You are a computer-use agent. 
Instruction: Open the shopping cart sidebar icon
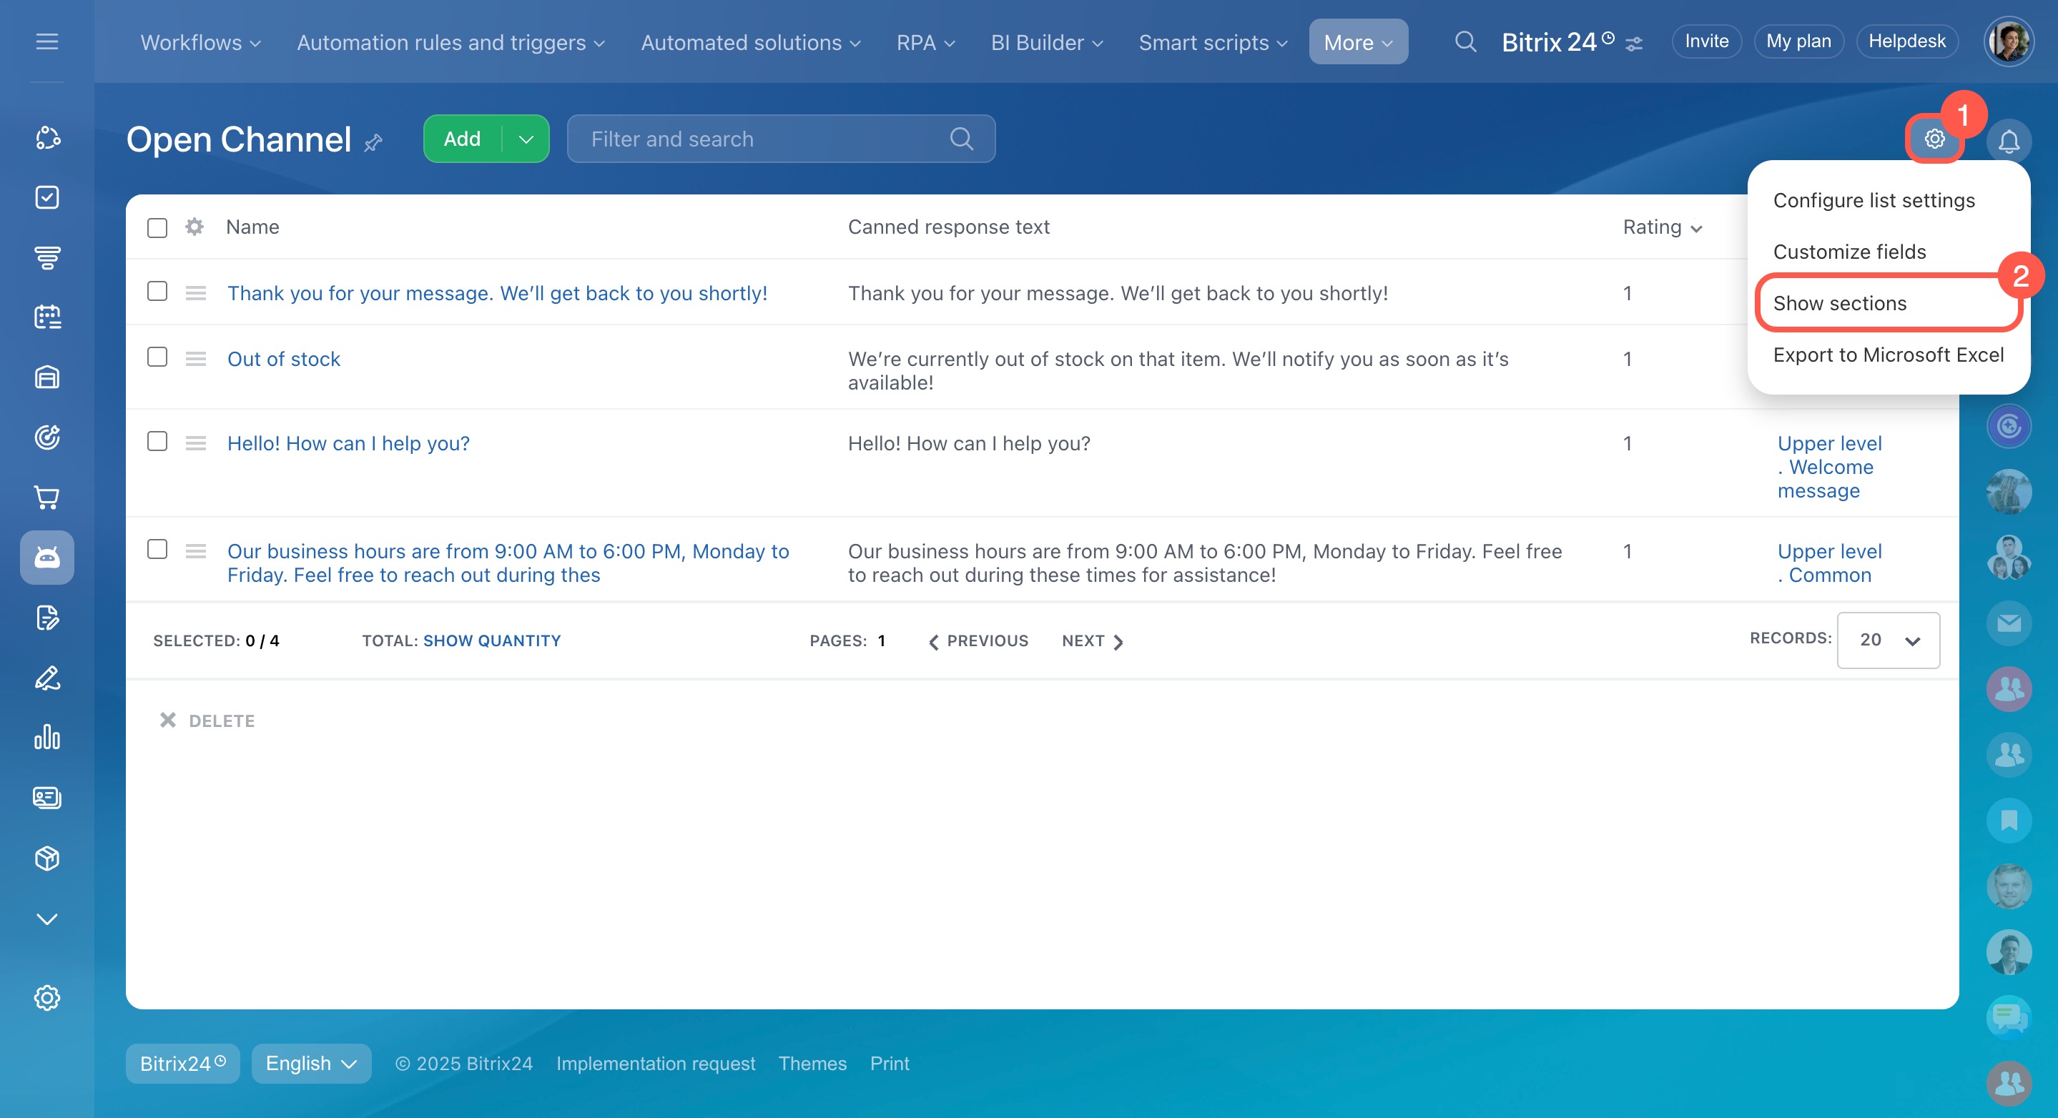pyautogui.click(x=47, y=498)
